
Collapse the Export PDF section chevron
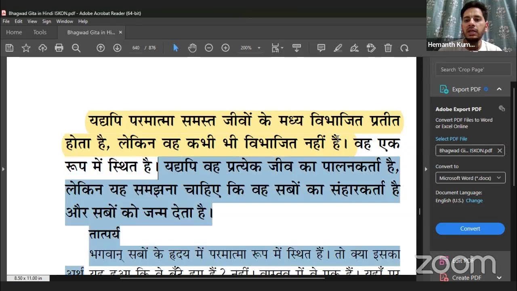[x=499, y=89]
